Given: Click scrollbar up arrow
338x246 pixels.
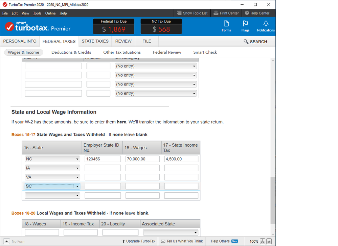Looking at the screenshot, I should (x=273, y=61).
